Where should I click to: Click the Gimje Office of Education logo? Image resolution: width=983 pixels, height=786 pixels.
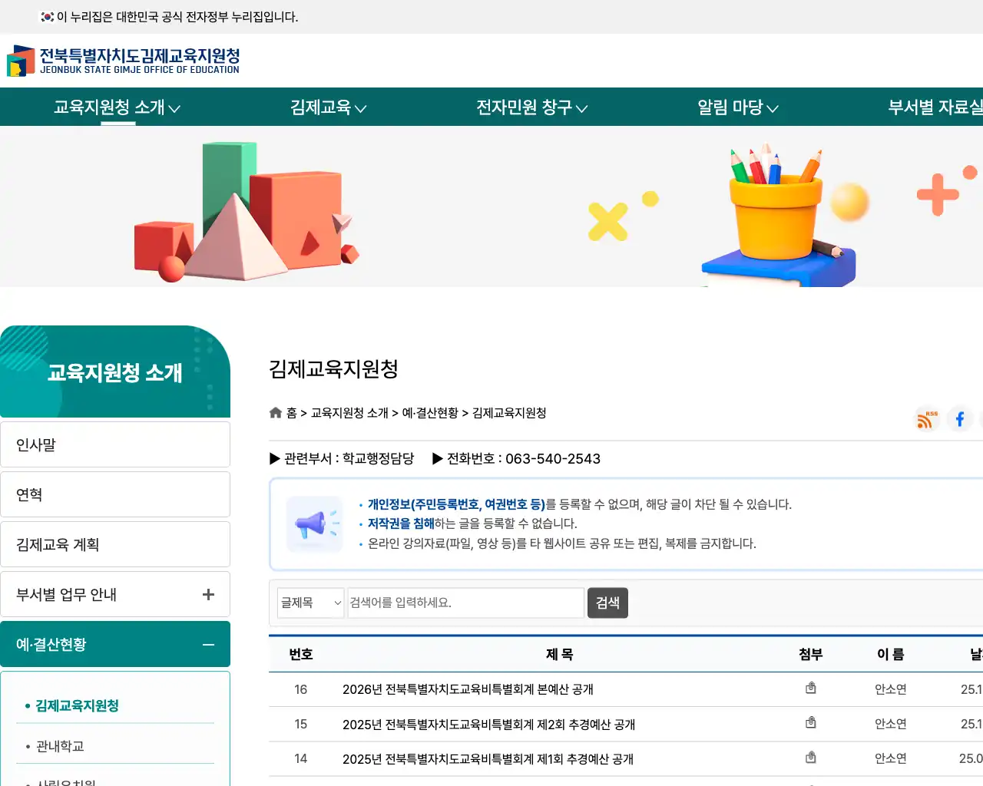pyautogui.click(x=123, y=60)
